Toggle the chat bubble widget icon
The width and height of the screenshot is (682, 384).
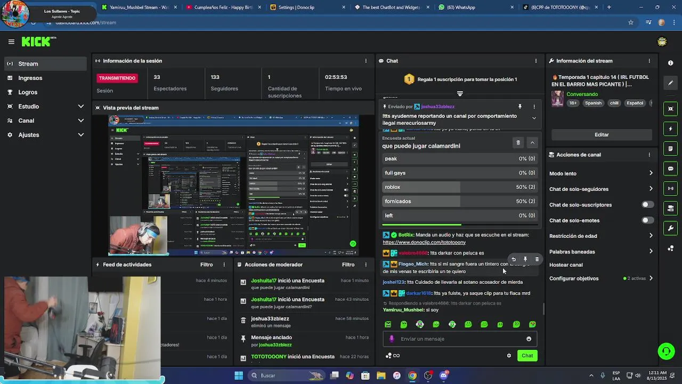(x=670, y=169)
